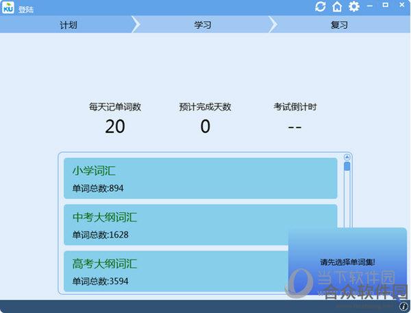Click the KU app logo

point(8,8)
